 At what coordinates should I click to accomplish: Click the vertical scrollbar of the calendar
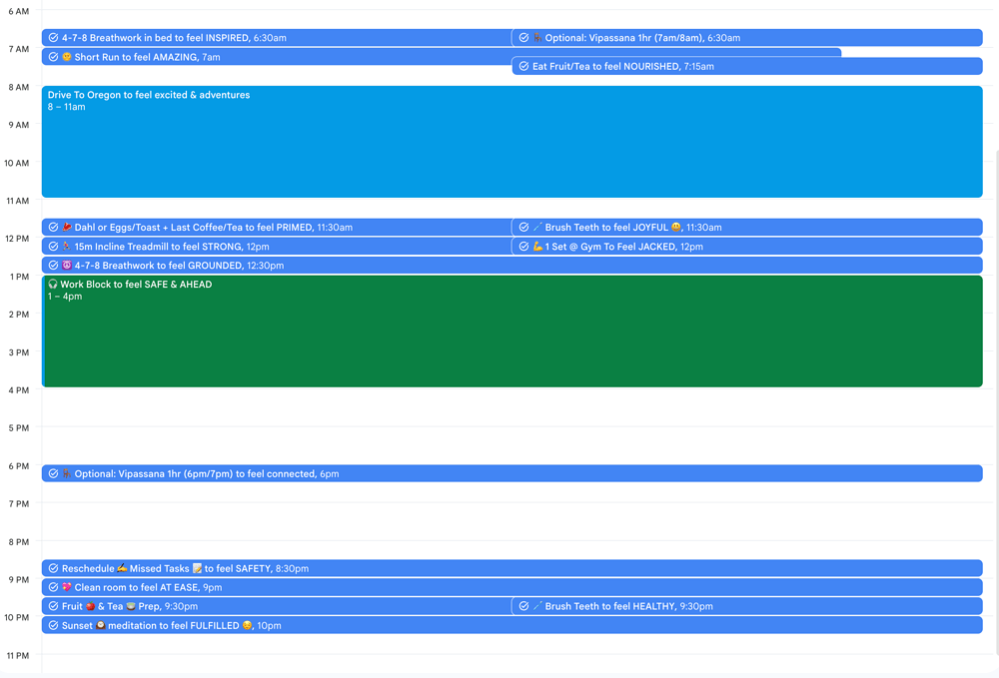point(996,401)
